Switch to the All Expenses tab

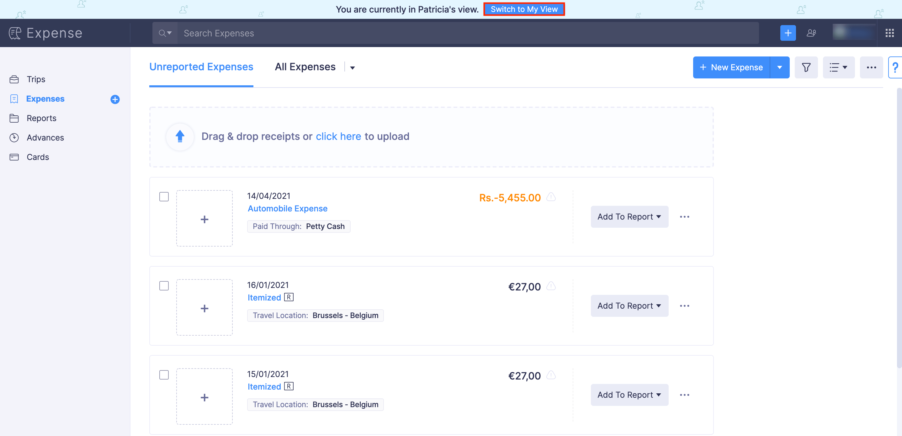tap(305, 67)
